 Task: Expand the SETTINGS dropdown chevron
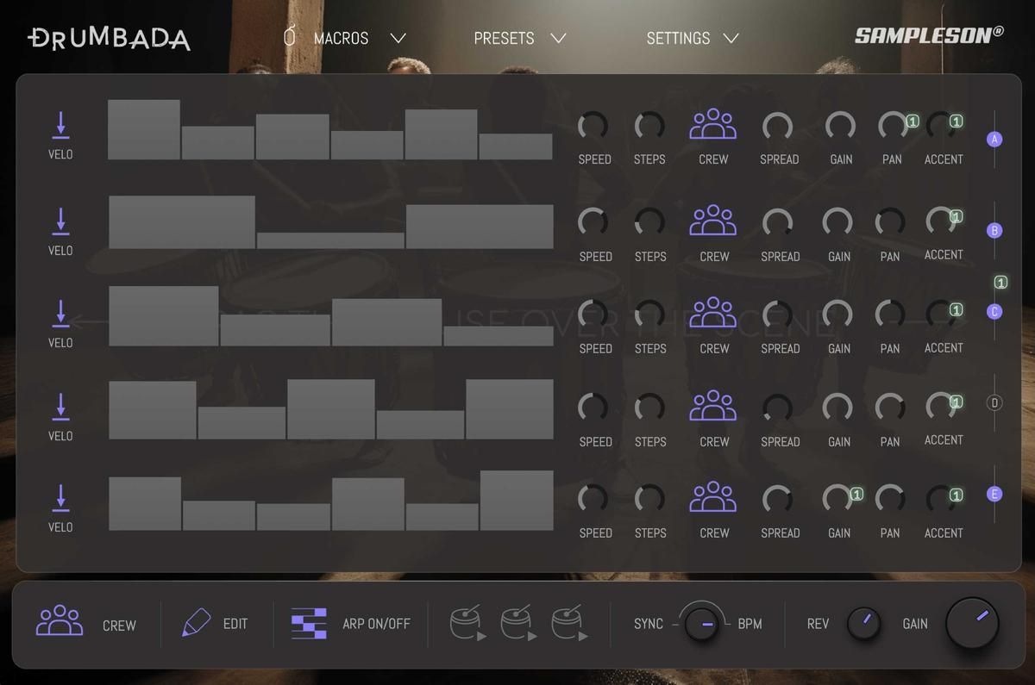coord(731,39)
